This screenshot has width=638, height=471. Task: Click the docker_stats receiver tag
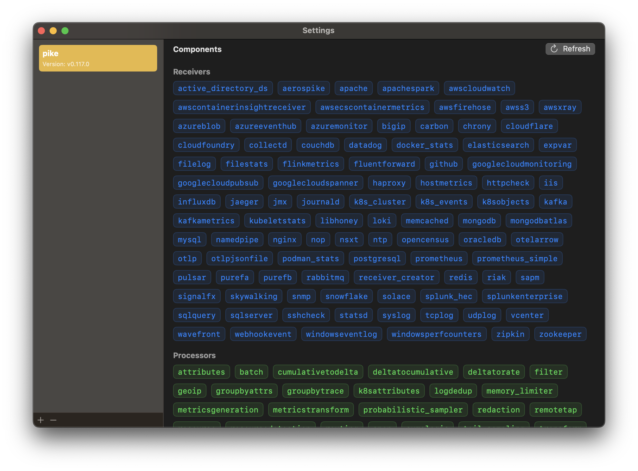[425, 145]
